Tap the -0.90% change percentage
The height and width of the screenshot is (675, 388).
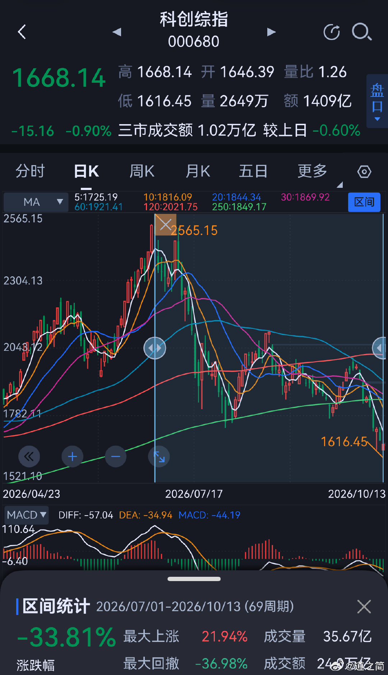click(89, 131)
